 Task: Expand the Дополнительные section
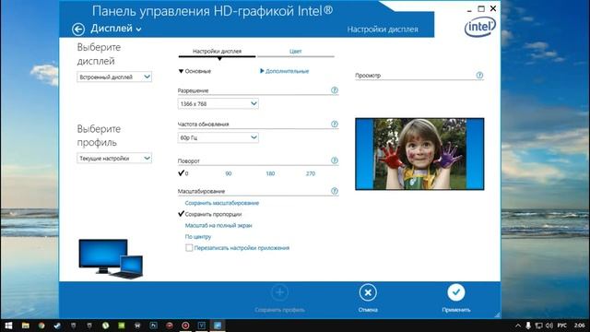click(x=285, y=71)
